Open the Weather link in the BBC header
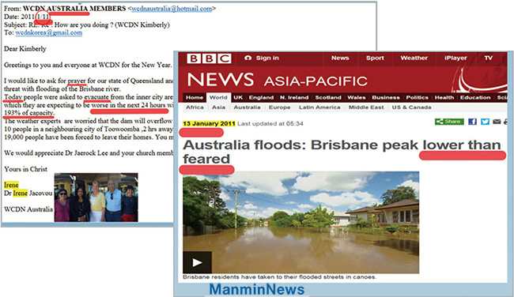 (414, 58)
